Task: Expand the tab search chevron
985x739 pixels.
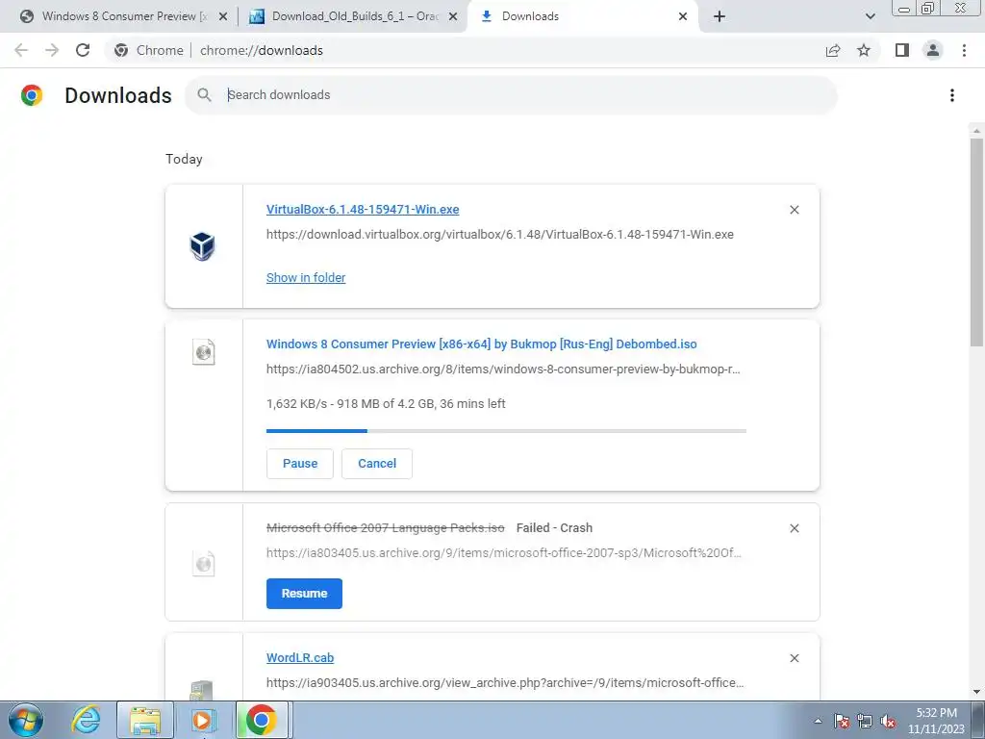Action: [x=870, y=16]
